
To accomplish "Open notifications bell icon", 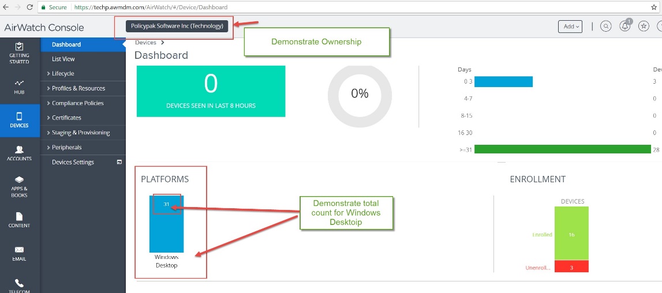I will coord(624,27).
